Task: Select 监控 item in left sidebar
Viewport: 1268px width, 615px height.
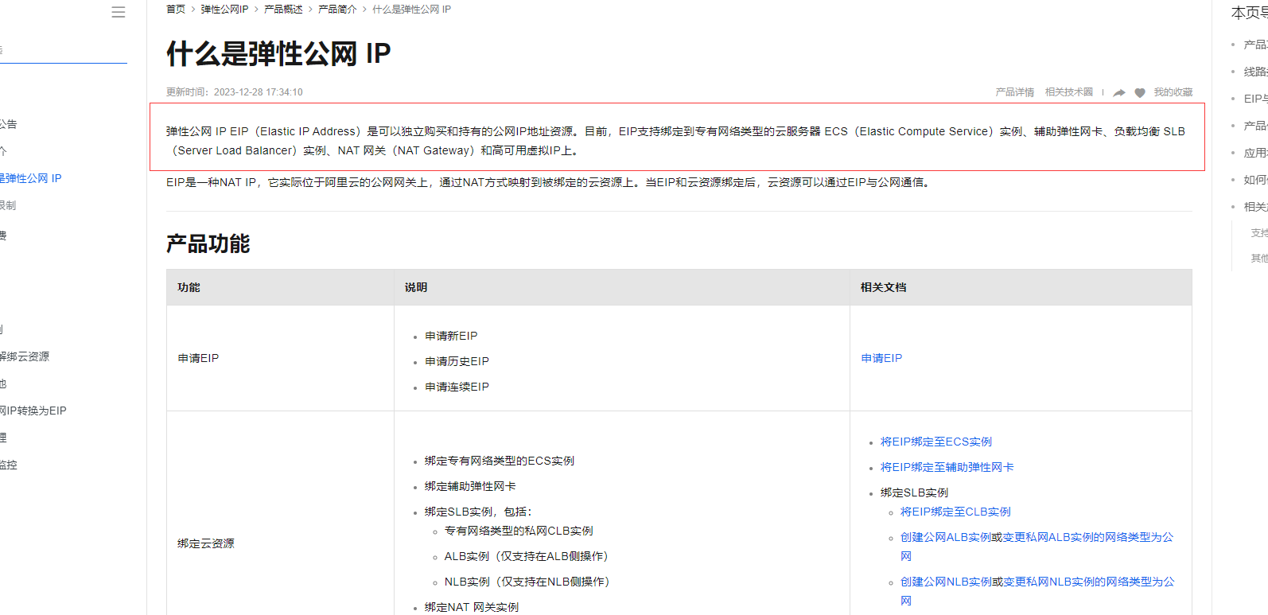Action: pos(9,465)
